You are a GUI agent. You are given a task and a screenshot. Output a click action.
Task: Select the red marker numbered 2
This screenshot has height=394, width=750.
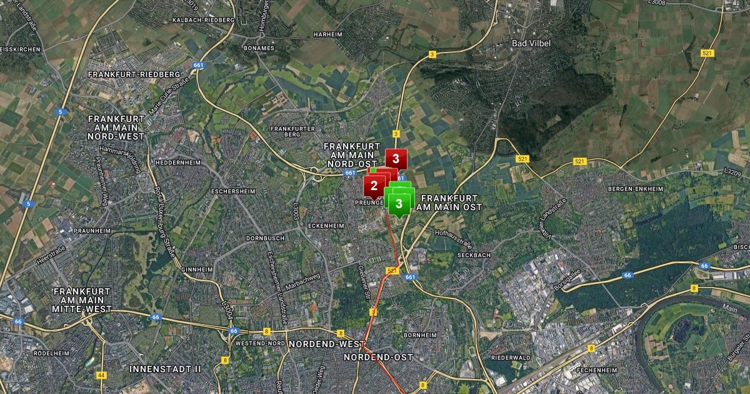point(374,186)
